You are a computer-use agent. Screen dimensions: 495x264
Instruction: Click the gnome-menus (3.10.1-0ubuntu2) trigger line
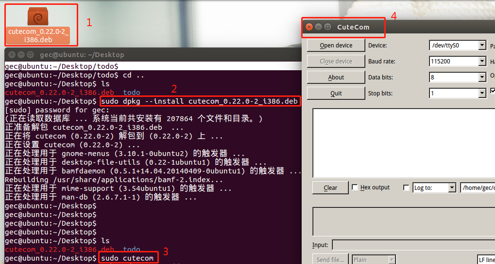(125, 154)
